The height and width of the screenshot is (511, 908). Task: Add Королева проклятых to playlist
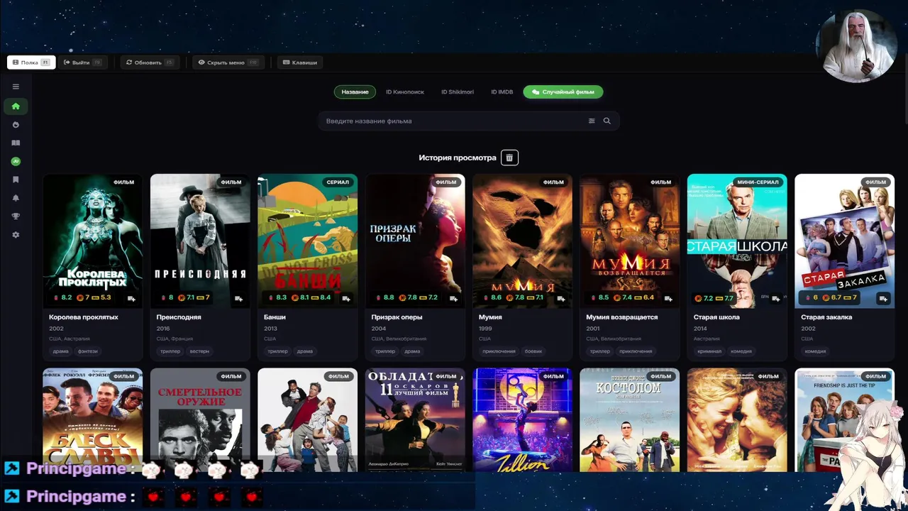coord(131,299)
